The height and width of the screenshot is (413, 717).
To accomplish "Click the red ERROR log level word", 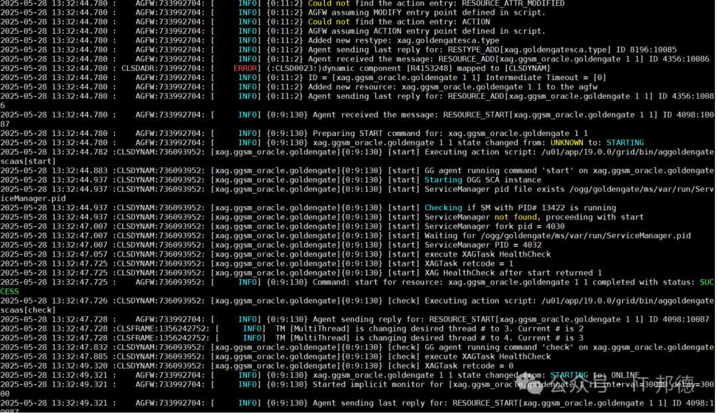I will [245, 68].
